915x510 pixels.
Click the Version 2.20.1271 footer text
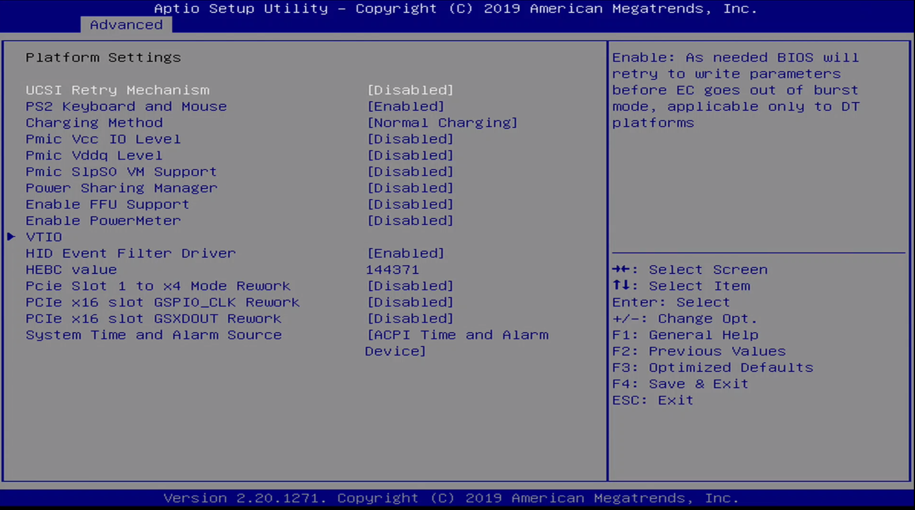tap(451, 497)
